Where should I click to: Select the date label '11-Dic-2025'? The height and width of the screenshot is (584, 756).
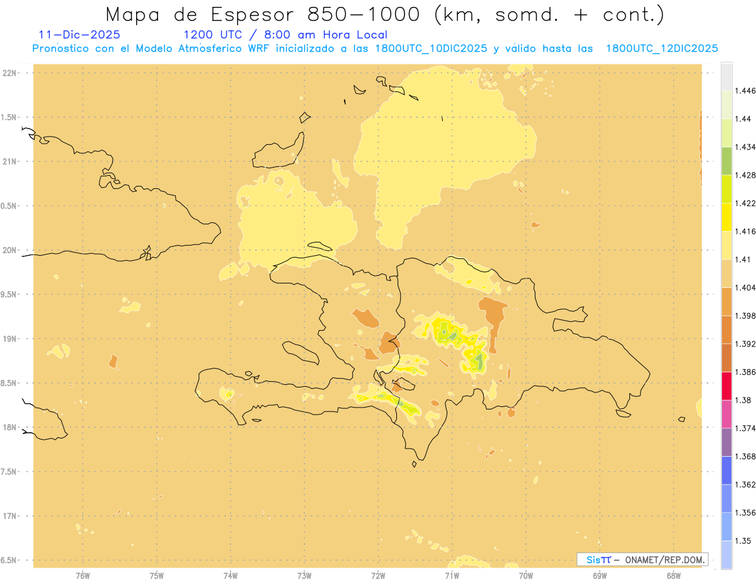79,35
